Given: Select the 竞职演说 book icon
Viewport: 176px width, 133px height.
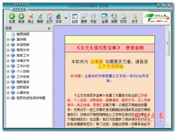Looking at the screenshot, I should [x=13, y=82].
